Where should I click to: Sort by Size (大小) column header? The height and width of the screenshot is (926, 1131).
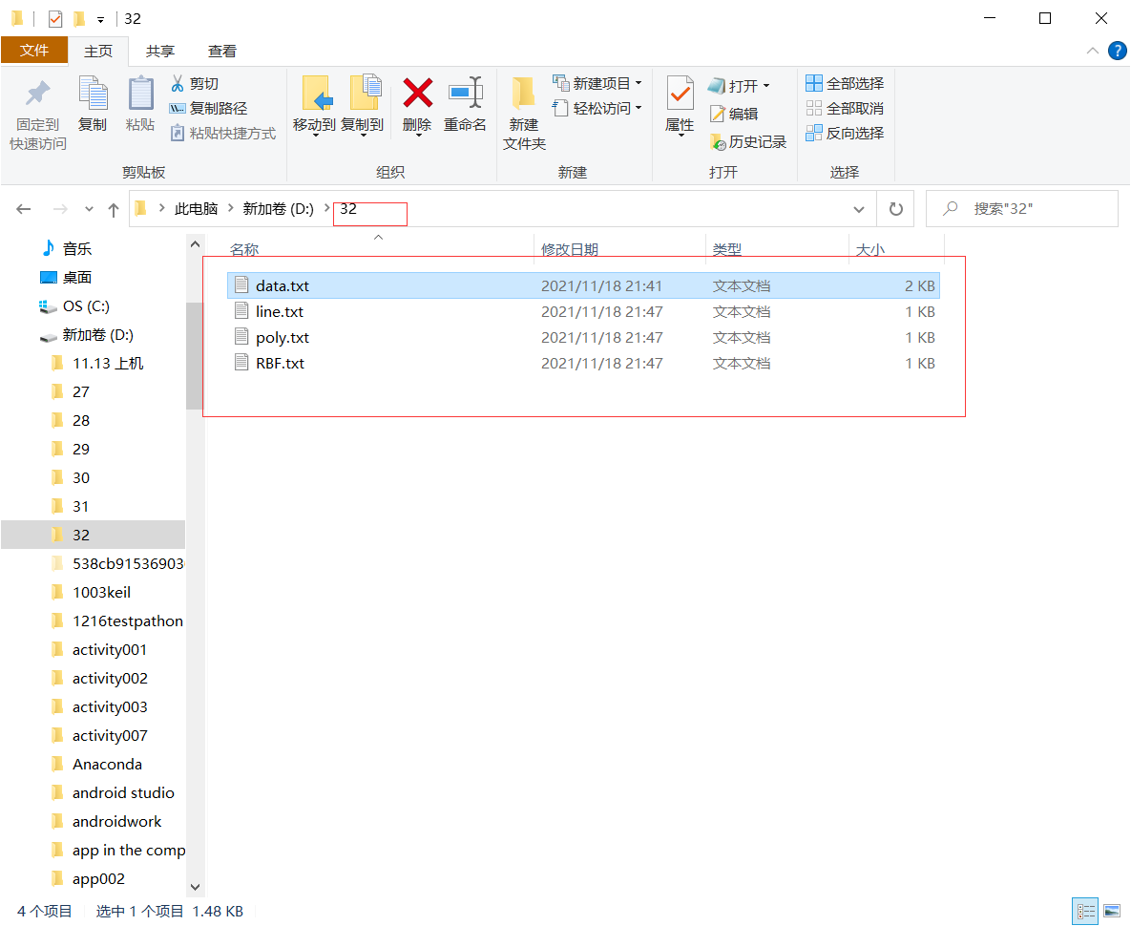[869, 249]
